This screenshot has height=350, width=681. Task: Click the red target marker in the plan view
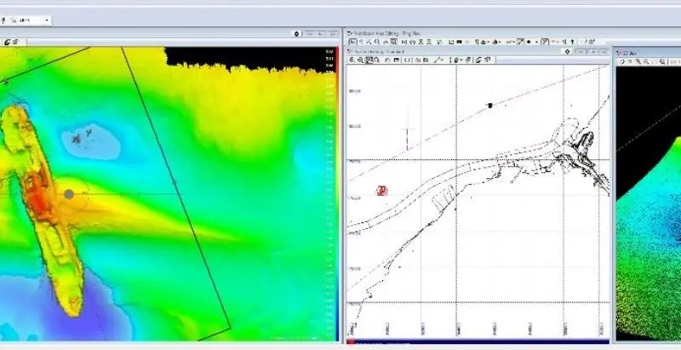click(381, 191)
